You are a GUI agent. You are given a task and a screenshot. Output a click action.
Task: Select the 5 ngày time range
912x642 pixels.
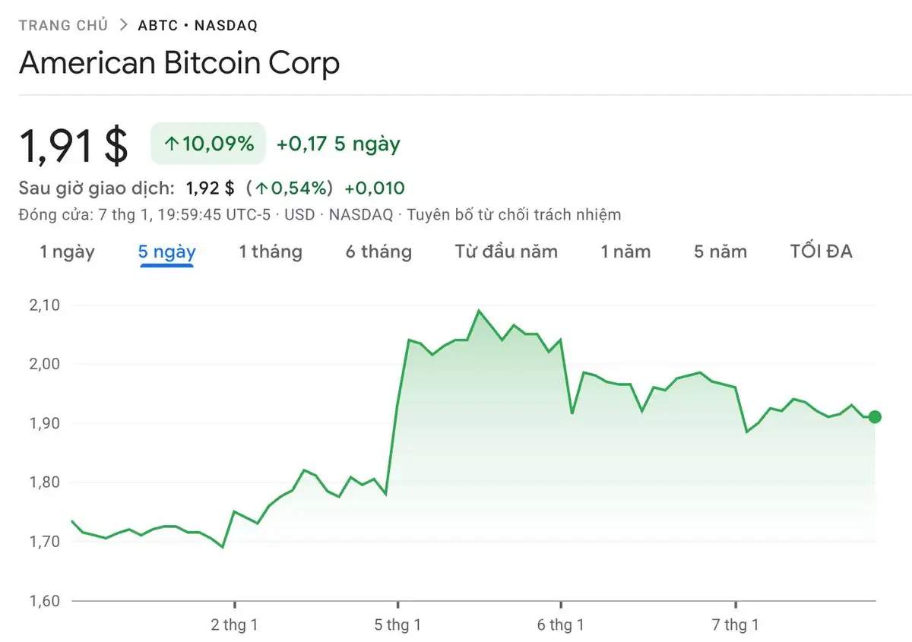pos(166,251)
